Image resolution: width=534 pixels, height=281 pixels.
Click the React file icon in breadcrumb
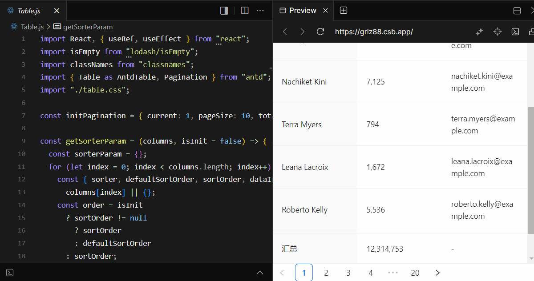[14, 27]
